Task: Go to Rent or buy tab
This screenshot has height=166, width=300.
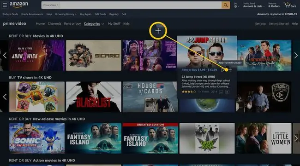Action: coord(72,23)
